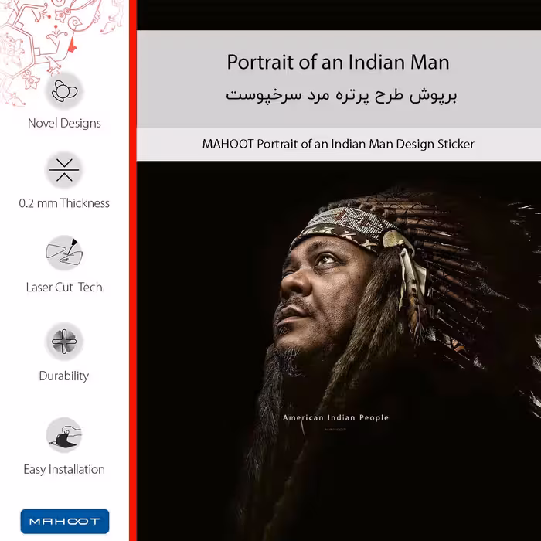541x541 pixels.
Task: Click the "American Indian People" caption
Action: click(335, 417)
